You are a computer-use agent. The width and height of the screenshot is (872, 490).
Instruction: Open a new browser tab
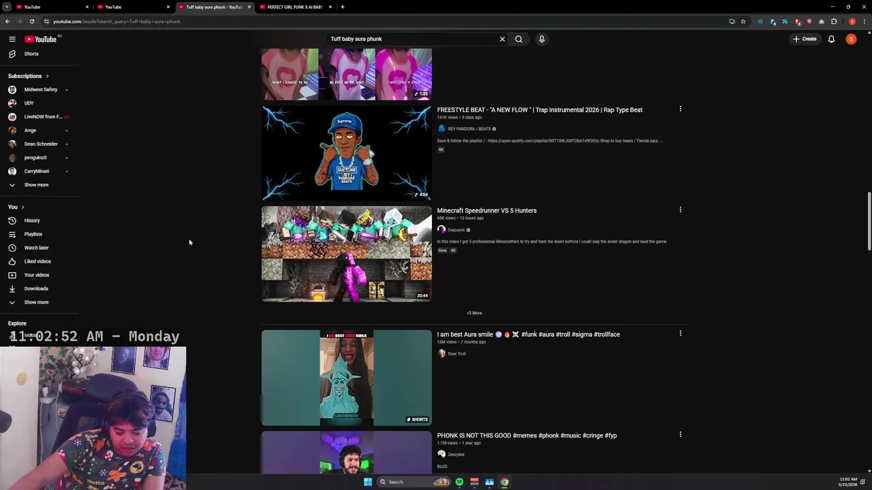343,7
